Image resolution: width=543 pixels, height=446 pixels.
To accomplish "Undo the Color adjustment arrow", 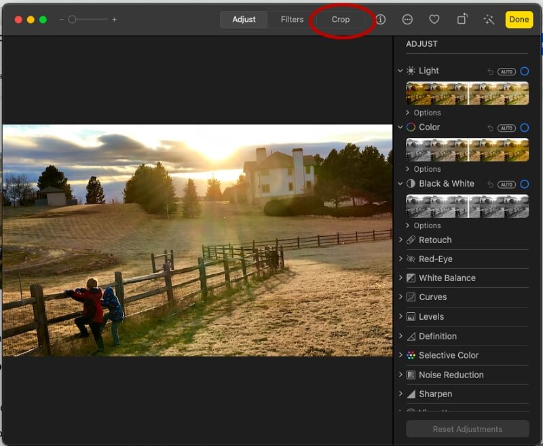I will tap(490, 128).
